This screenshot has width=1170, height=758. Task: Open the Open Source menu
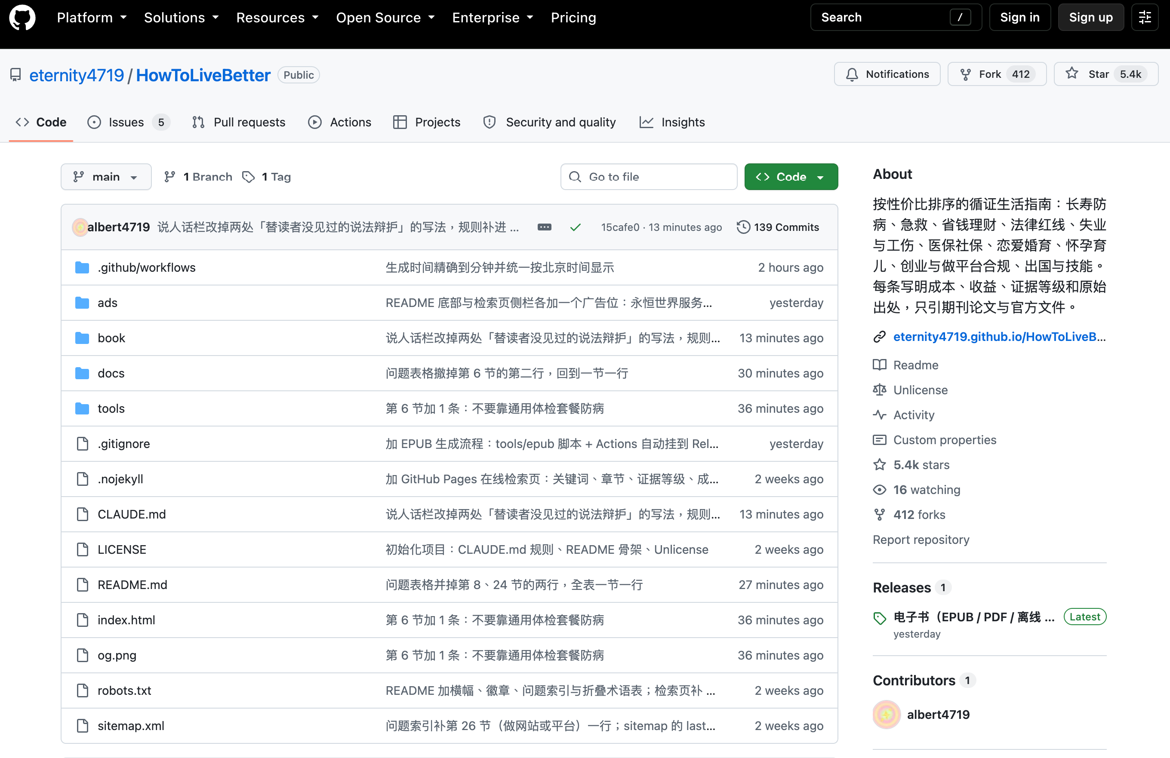385,18
